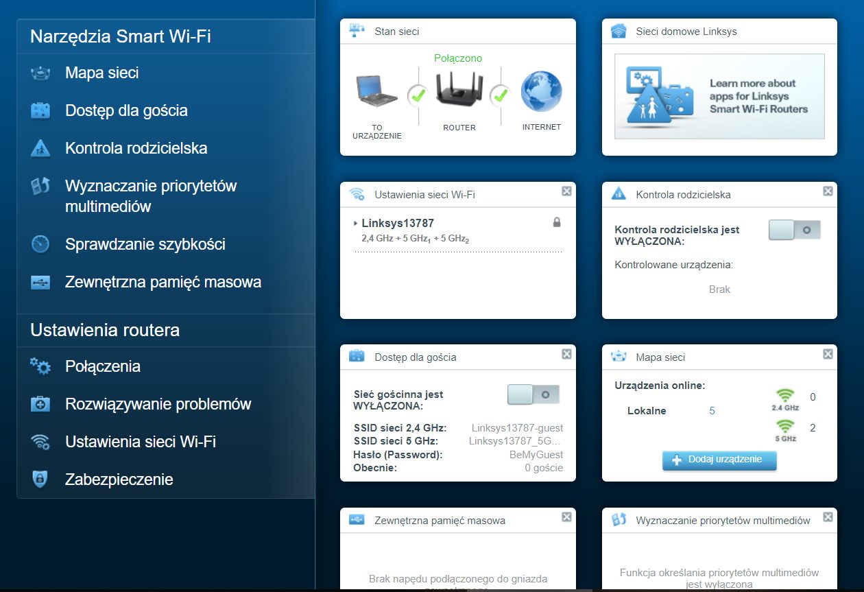Click the Sprawdzanie szybkości speedometer icon
The height and width of the screenshot is (592, 864).
point(40,244)
